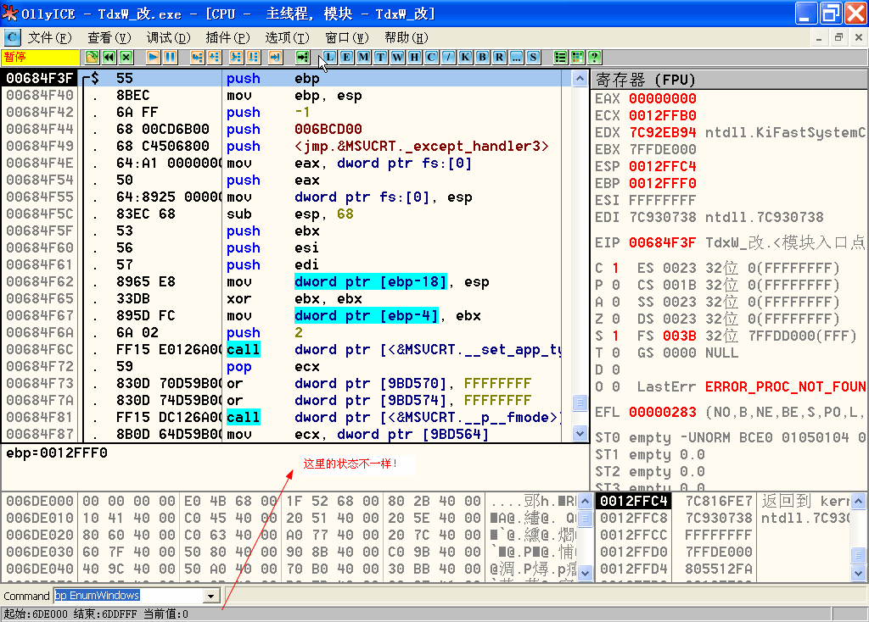
Task: Open the 帮助(H) menu
Action: tap(406, 37)
